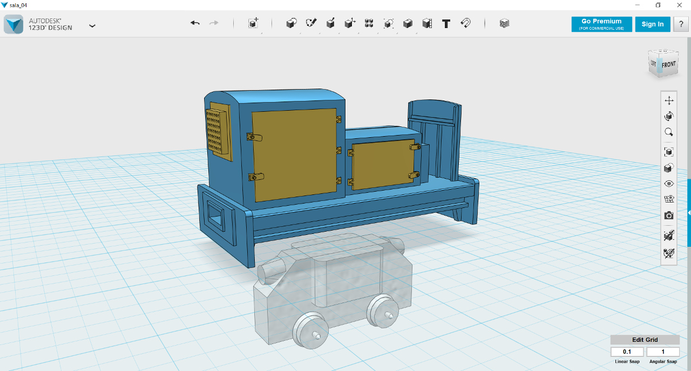Open the Angular Snap 1 dropdown

[x=663, y=352]
